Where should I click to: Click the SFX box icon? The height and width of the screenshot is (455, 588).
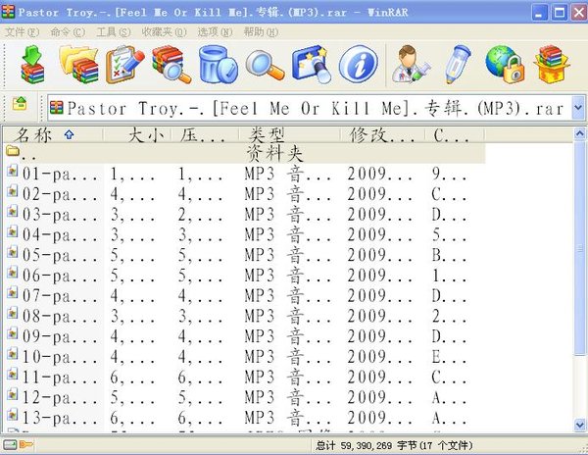551,65
